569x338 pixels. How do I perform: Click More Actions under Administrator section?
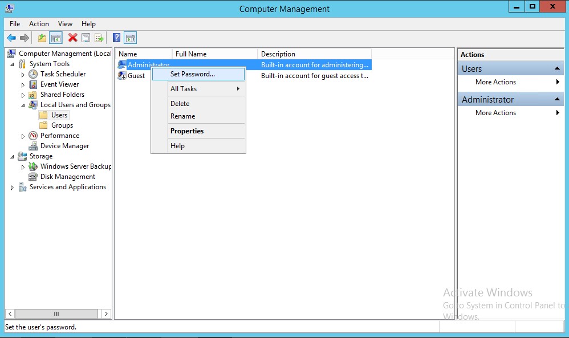495,113
